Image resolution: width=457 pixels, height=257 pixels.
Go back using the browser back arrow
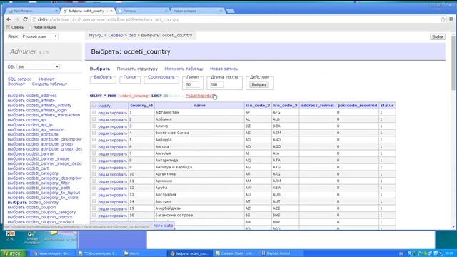[9, 19]
